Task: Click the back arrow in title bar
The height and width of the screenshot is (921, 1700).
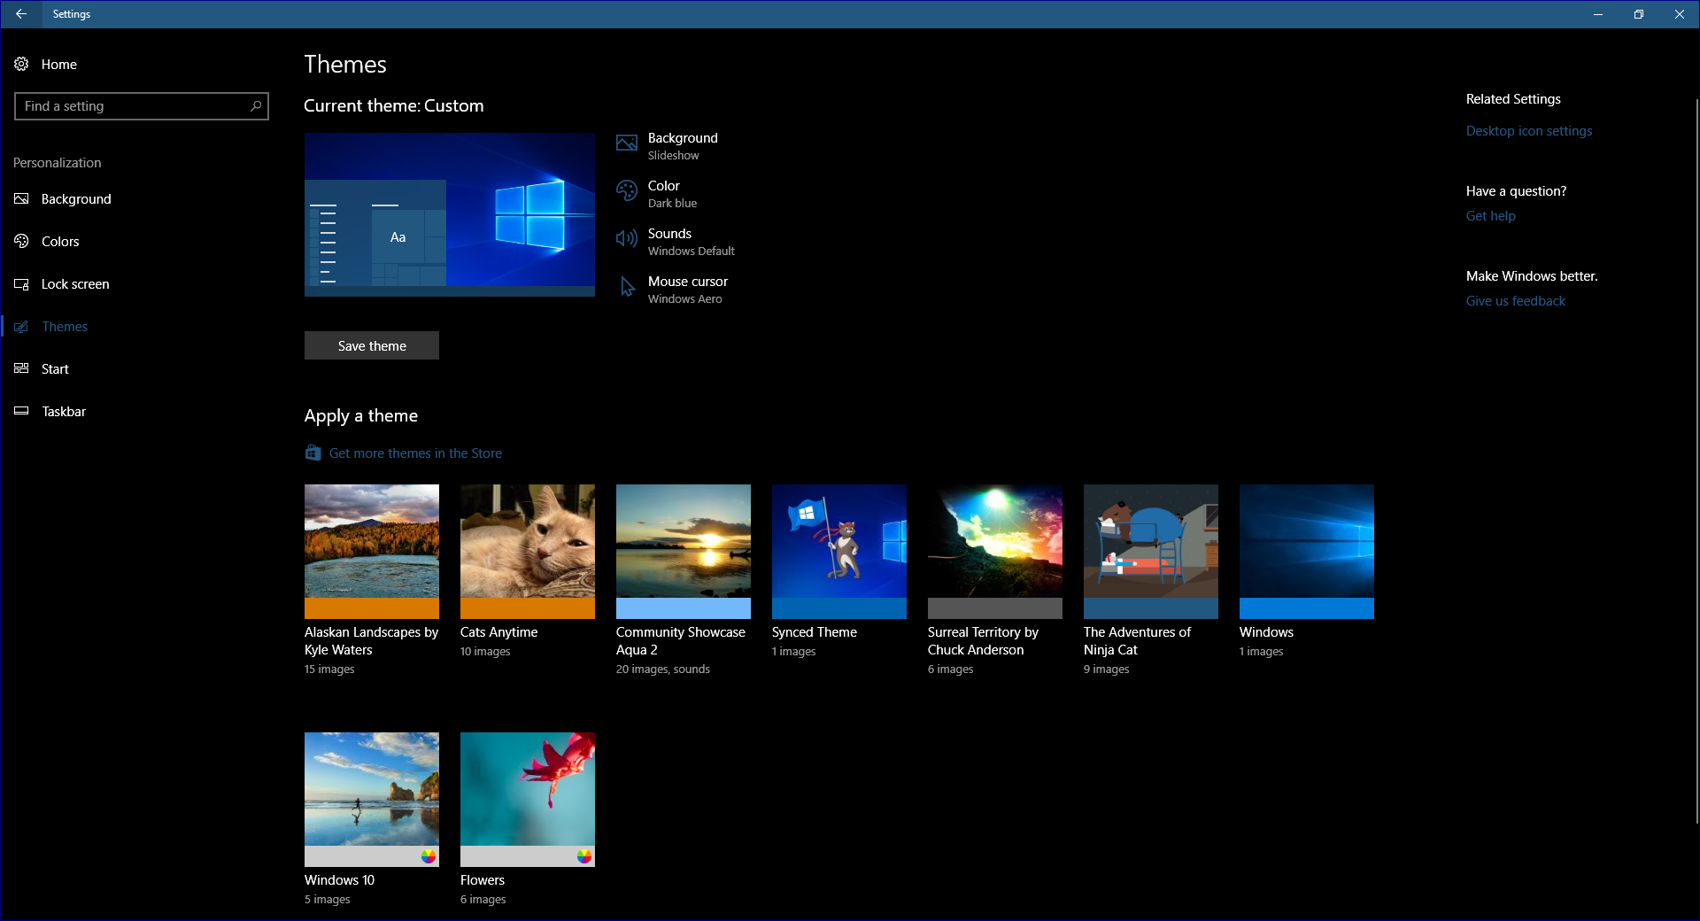Action: (x=21, y=14)
